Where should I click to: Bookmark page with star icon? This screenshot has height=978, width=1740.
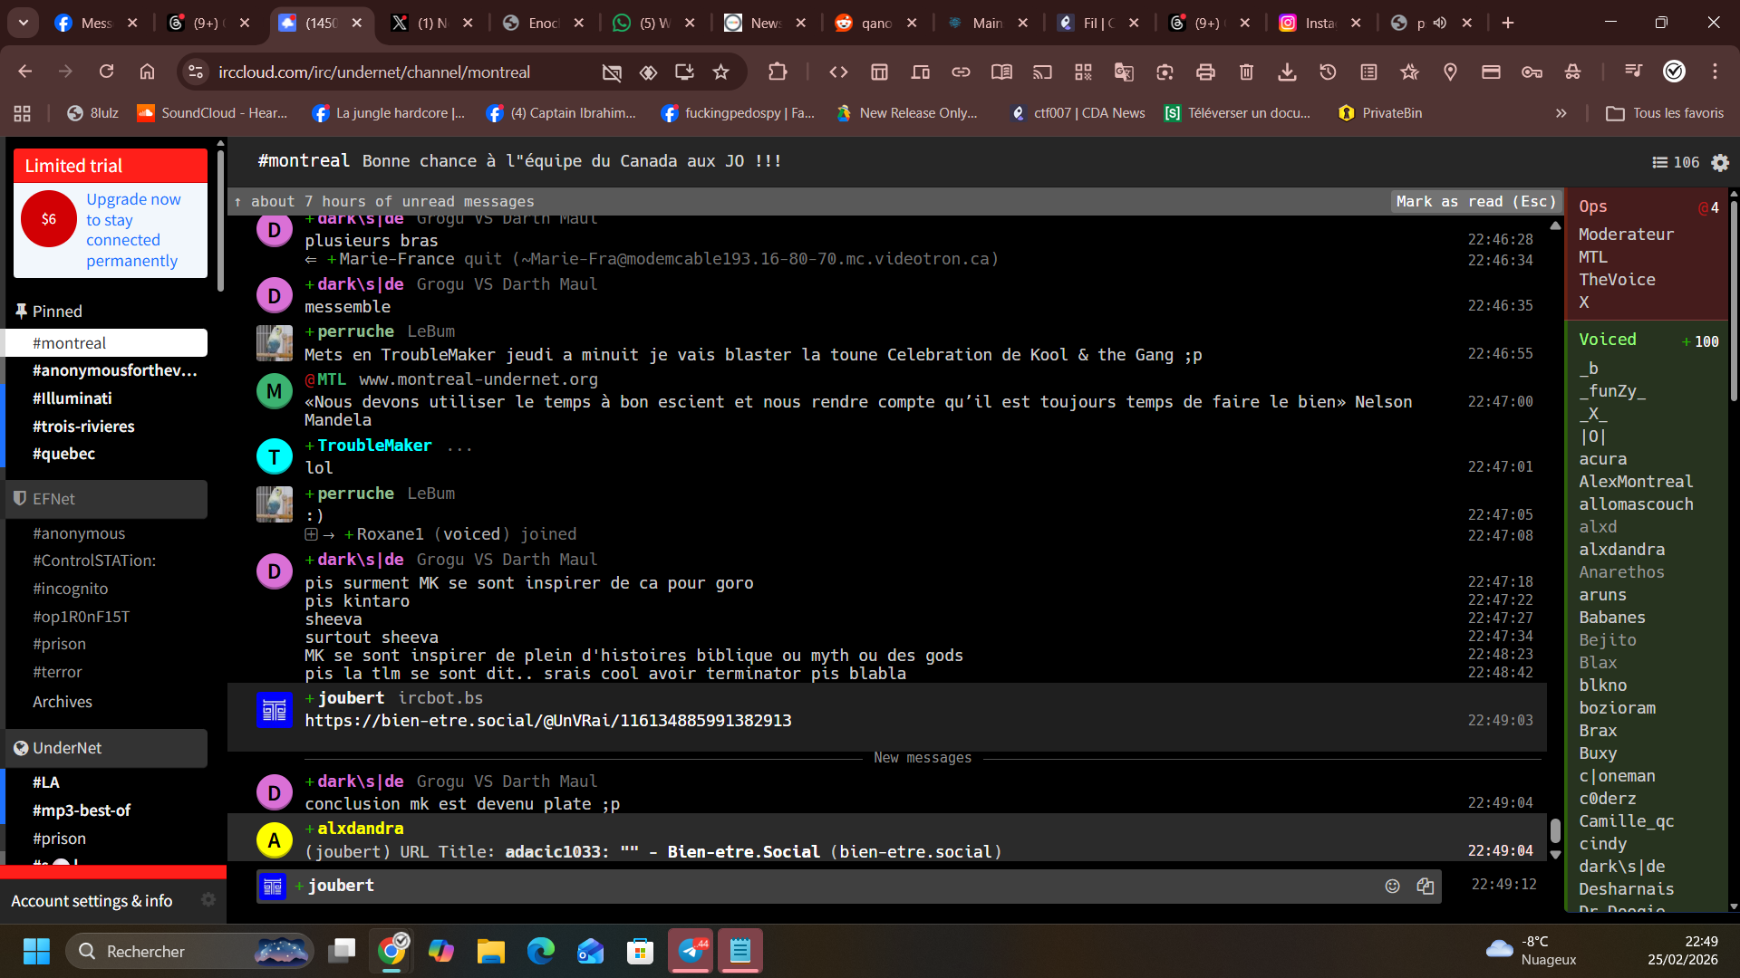(720, 72)
